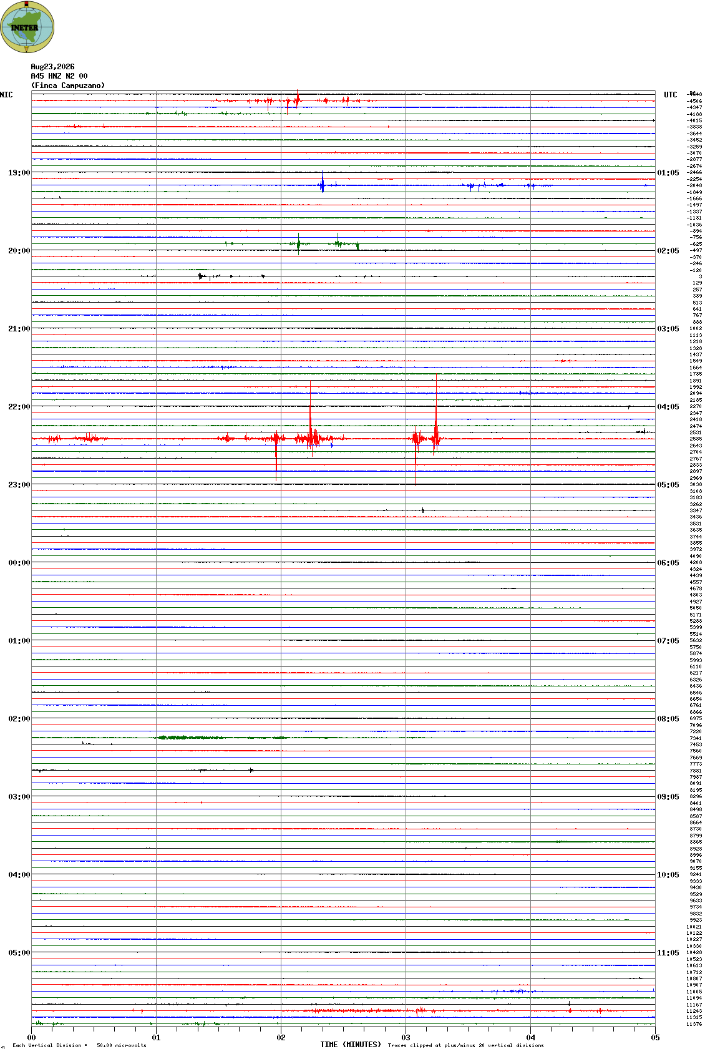
Task: Click the 02:05 UTC time label
Action: [668, 251]
